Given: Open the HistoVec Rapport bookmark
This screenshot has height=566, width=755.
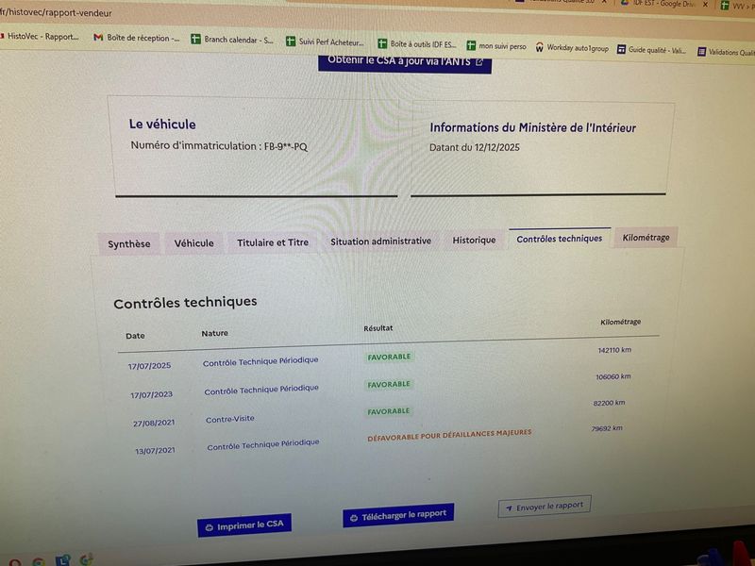Looking at the screenshot, I should [x=41, y=37].
